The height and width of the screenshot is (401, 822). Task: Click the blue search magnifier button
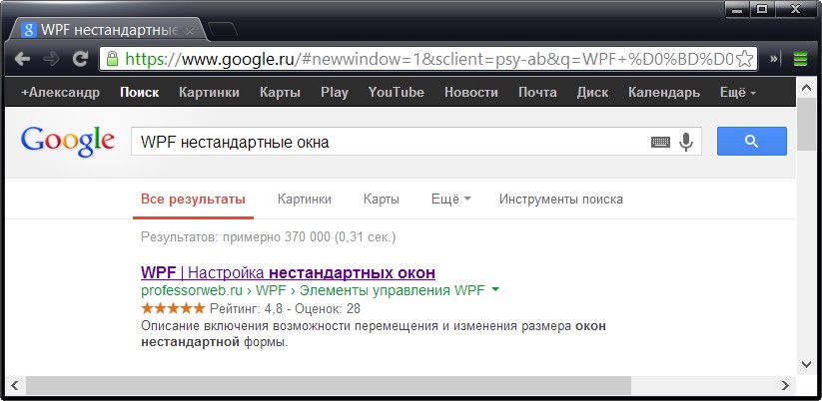tap(752, 142)
